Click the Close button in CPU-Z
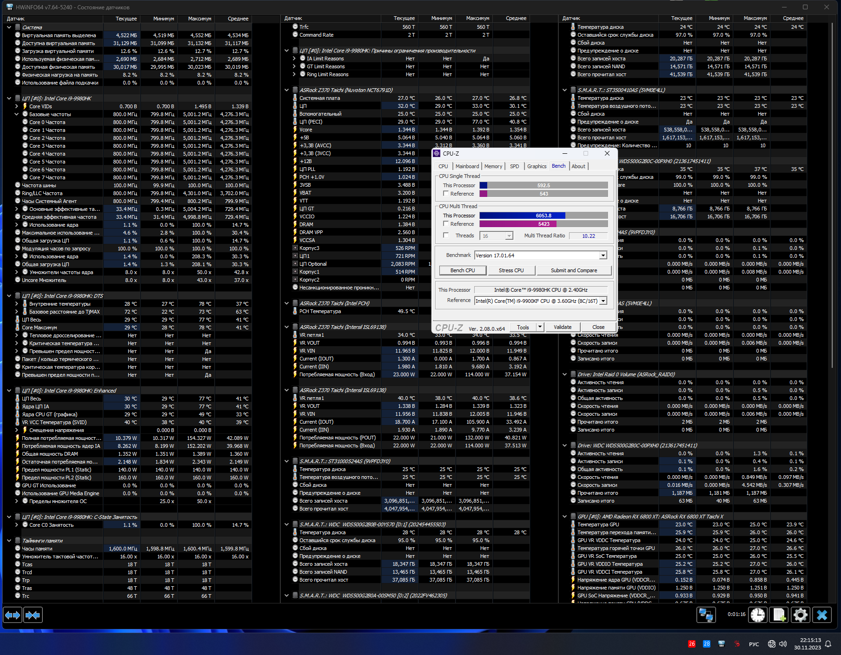841x655 pixels. (x=598, y=327)
